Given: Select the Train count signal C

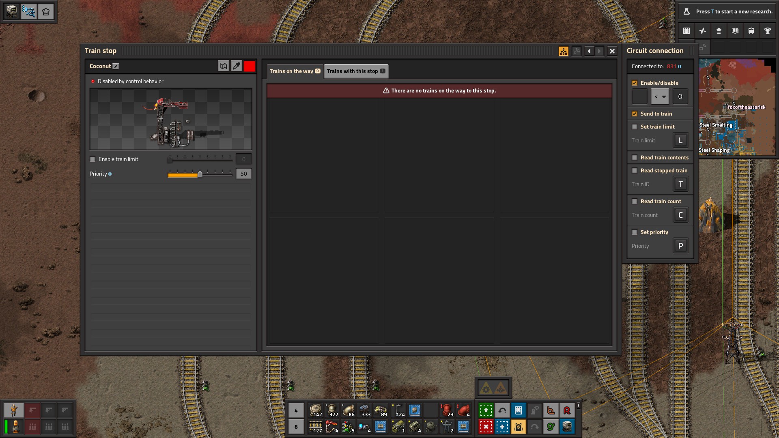Looking at the screenshot, I should pos(681,215).
